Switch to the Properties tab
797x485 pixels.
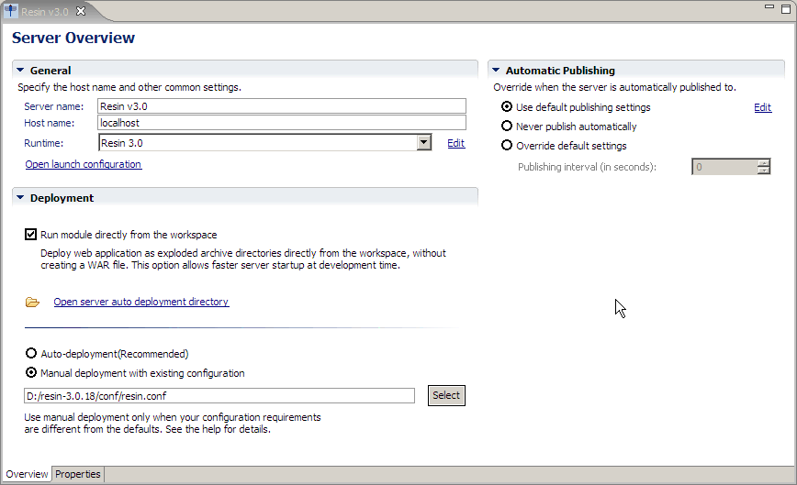[78, 474]
